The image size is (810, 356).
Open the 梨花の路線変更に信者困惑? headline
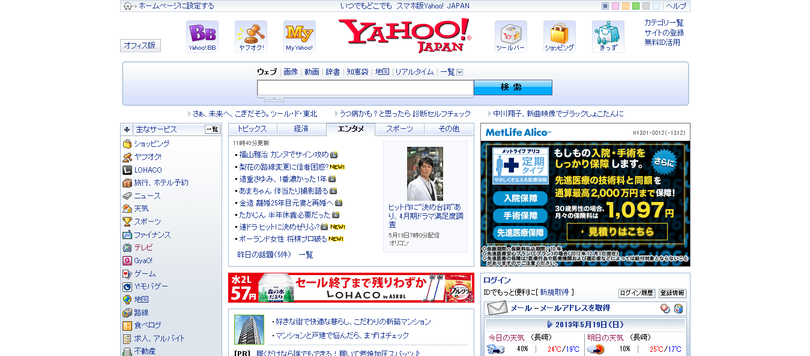[284, 167]
